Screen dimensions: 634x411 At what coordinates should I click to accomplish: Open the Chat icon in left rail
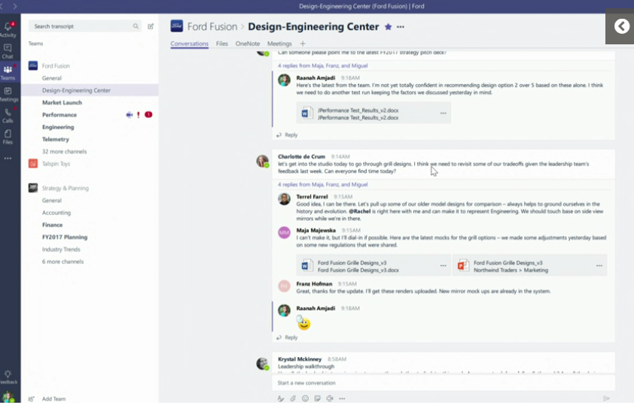point(8,50)
